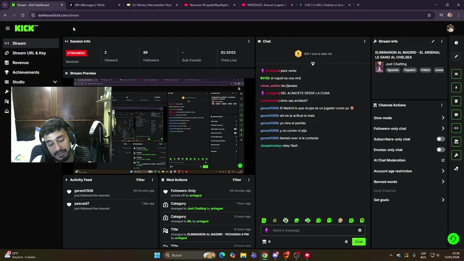Toggle Emotes-only chat switch
Screen dimensions: 464x261
tap(440, 150)
